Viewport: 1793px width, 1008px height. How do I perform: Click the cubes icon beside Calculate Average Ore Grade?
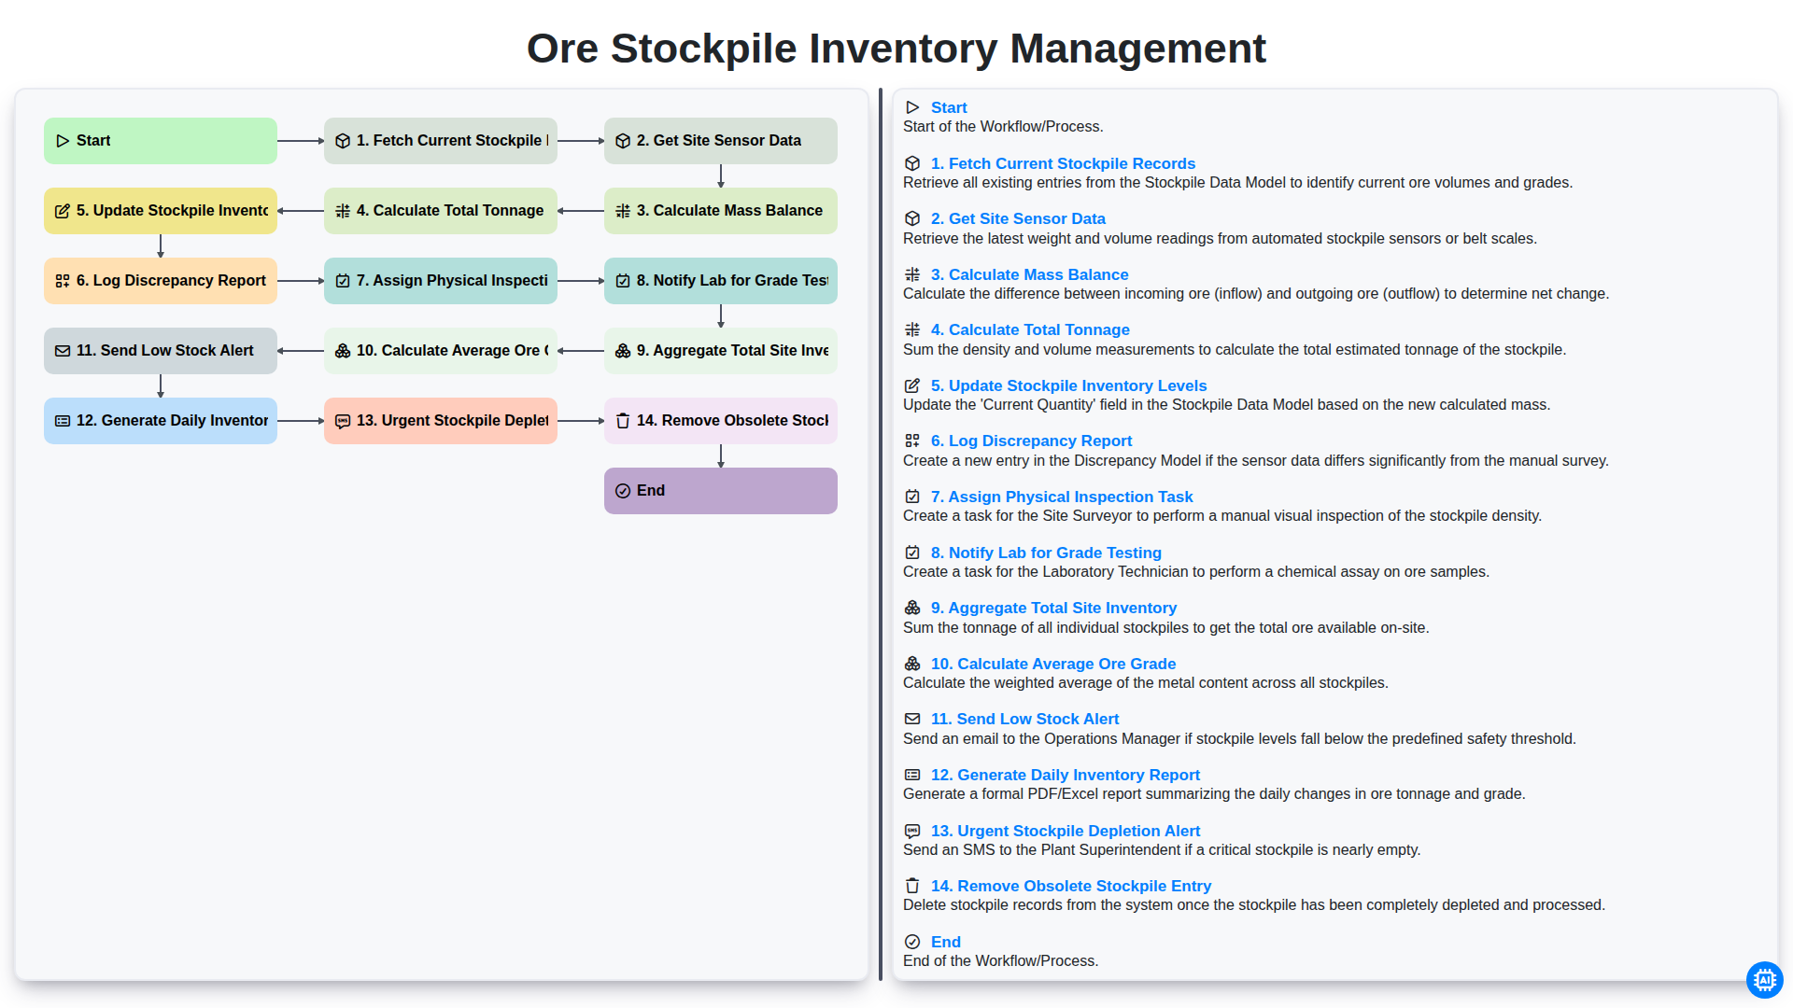tap(912, 664)
